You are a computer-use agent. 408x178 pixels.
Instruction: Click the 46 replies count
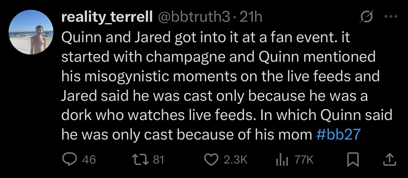coord(89,160)
